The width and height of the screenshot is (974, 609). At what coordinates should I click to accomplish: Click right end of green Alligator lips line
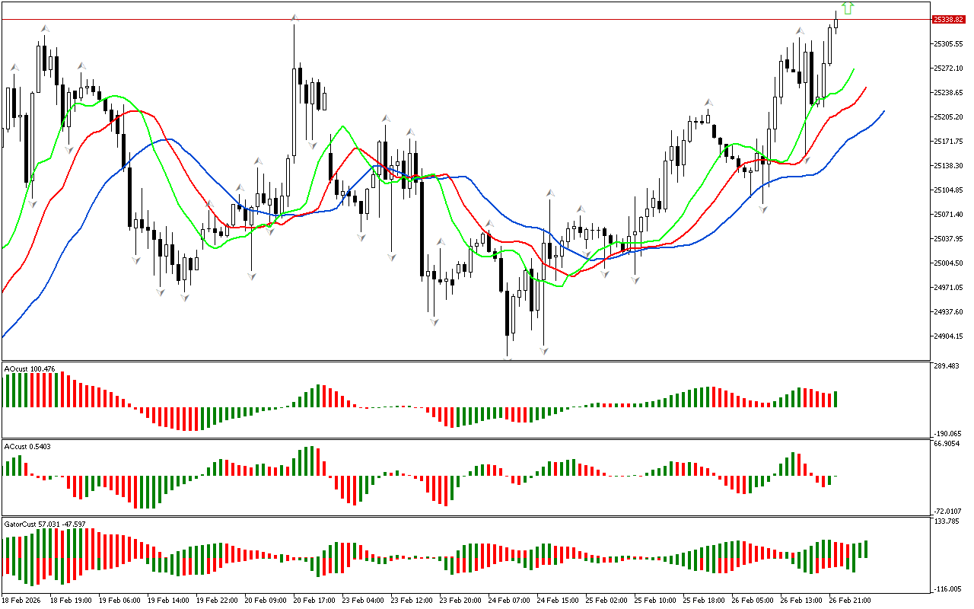click(854, 69)
